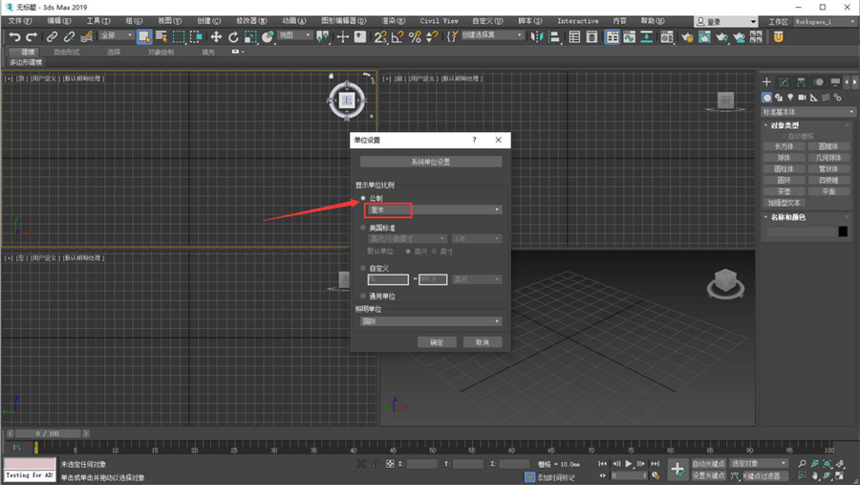Click the 0 / 100 time slider
The width and height of the screenshot is (860, 485).
pos(48,433)
